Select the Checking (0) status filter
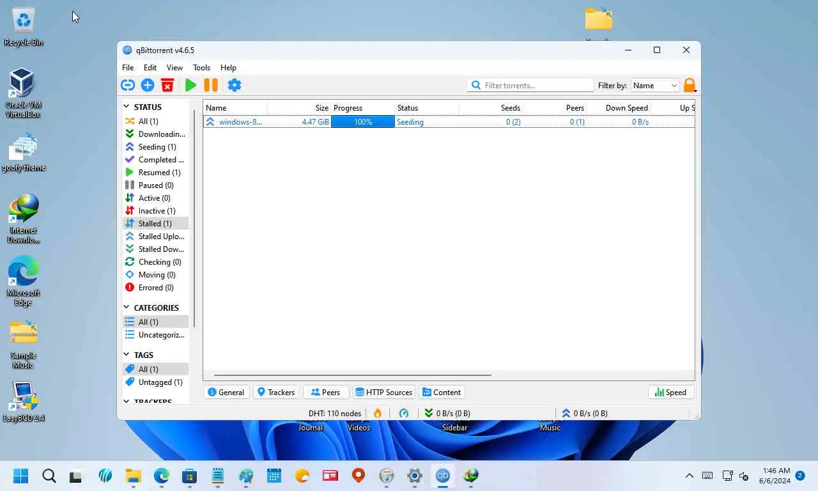This screenshot has height=491, width=818. pyautogui.click(x=155, y=261)
